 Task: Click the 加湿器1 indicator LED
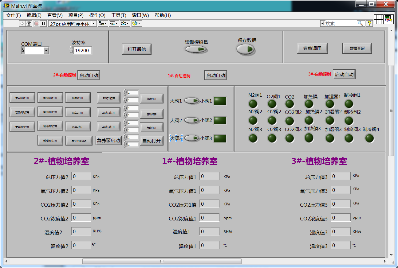pos(330,104)
